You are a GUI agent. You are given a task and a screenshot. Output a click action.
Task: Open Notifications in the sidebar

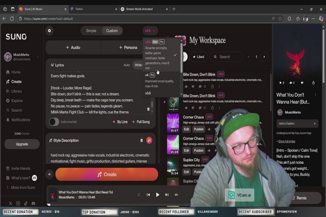click(x=18, y=120)
